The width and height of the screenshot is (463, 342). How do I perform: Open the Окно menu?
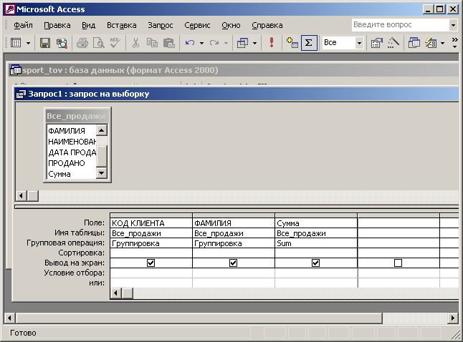(231, 25)
